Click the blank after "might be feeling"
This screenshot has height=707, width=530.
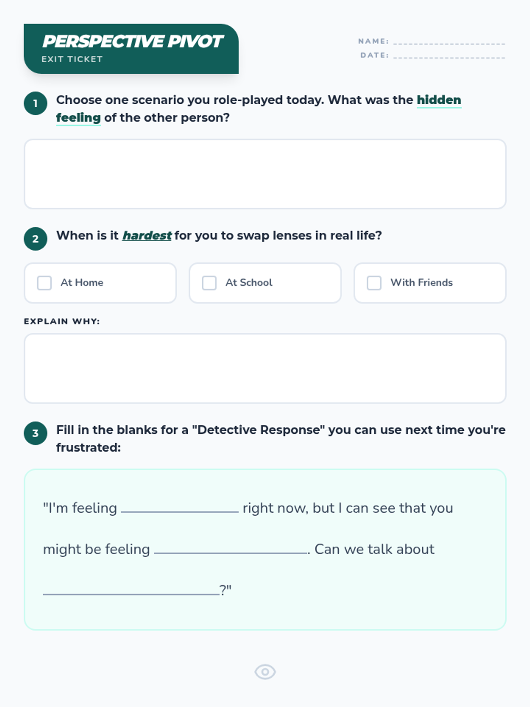231,552
